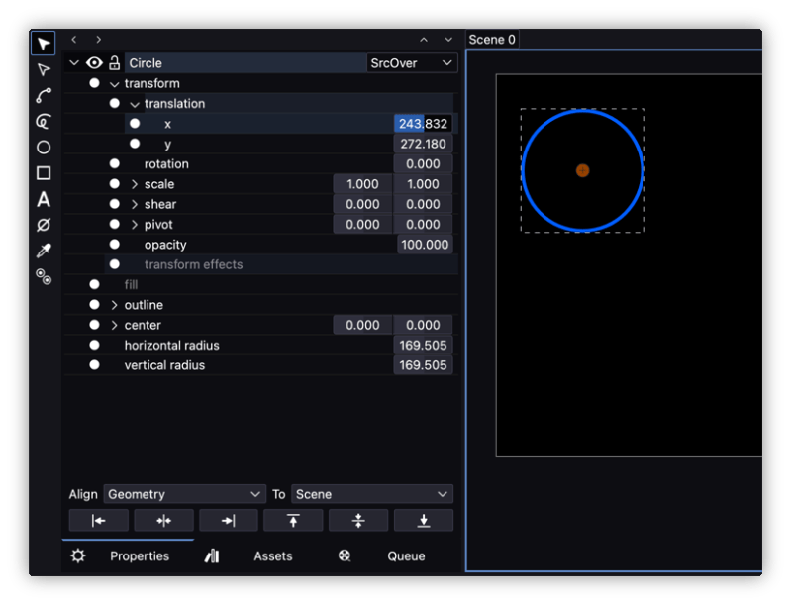
Task: Edit the opacity value 100.000
Action: click(x=425, y=245)
